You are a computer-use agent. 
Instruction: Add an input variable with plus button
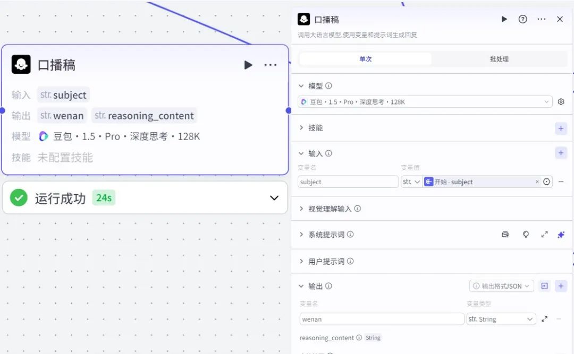click(x=561, y=153)
